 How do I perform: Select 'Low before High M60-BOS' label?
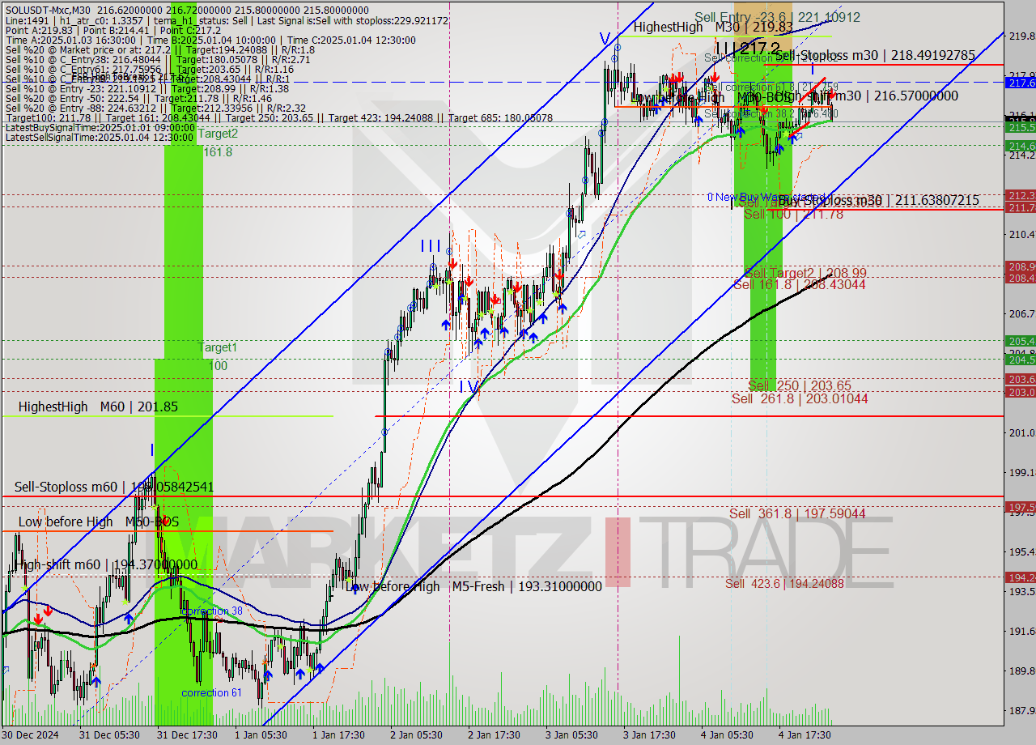tap(98, 521)
